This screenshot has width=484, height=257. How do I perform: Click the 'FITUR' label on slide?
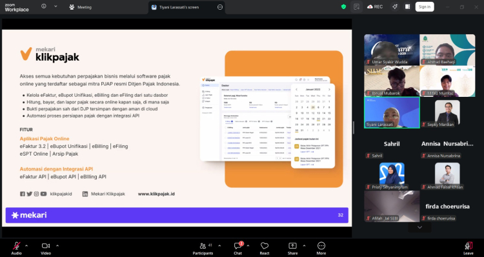(x=26, y=130)
